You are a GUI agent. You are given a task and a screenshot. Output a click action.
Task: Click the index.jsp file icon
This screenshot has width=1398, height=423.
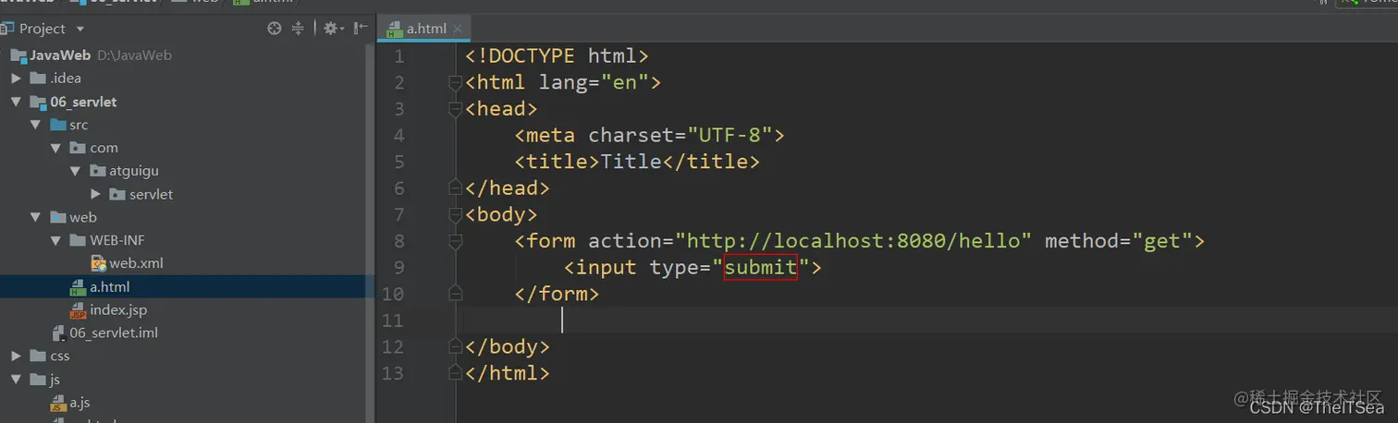point(79,310)
